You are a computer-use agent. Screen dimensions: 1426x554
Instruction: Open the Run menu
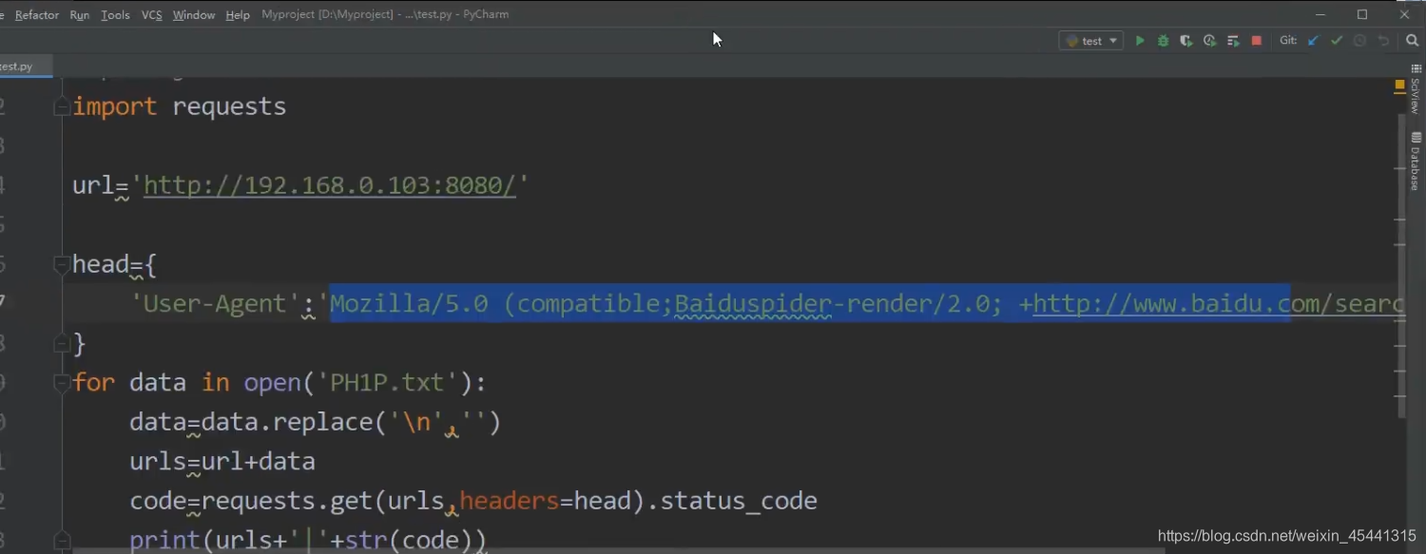(80, 15)
